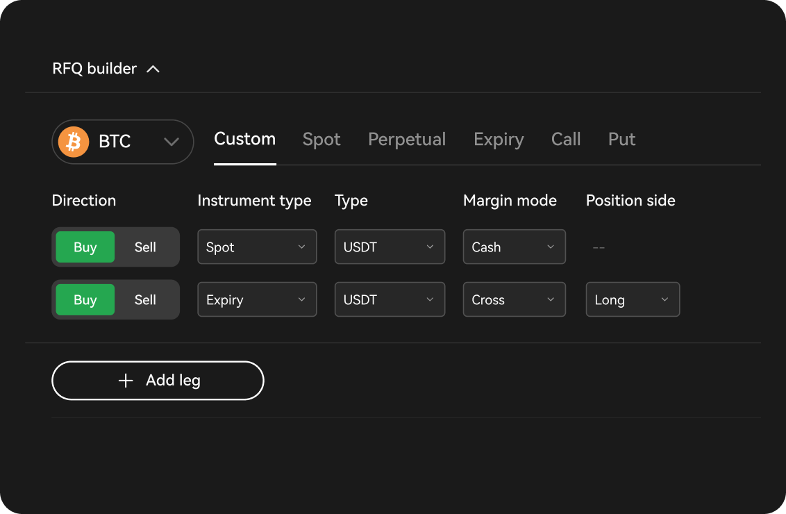Open the Cash margin mode dropdown
786x514 pixels.
click(x=515, y=247)
